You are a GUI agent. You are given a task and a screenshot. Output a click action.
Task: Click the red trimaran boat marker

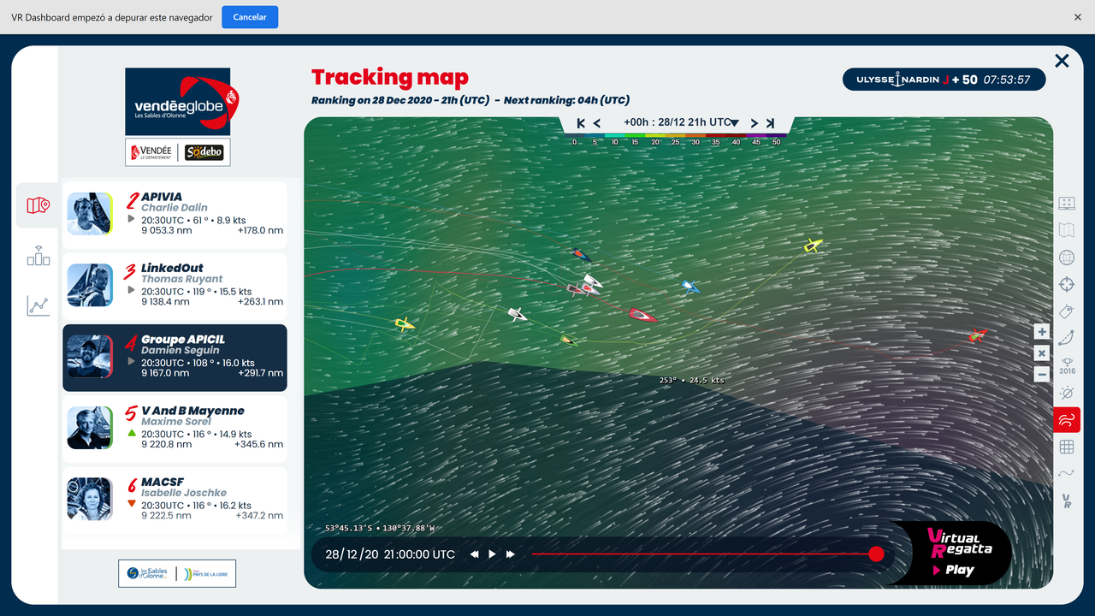(642, 315)
